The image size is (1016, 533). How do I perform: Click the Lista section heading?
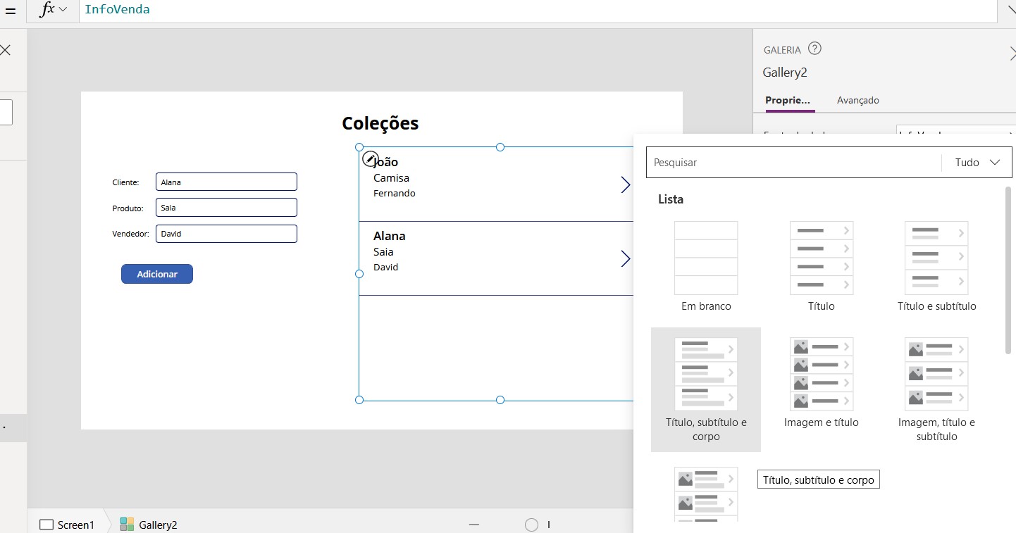pyautogui.click(x=671, y=199)
